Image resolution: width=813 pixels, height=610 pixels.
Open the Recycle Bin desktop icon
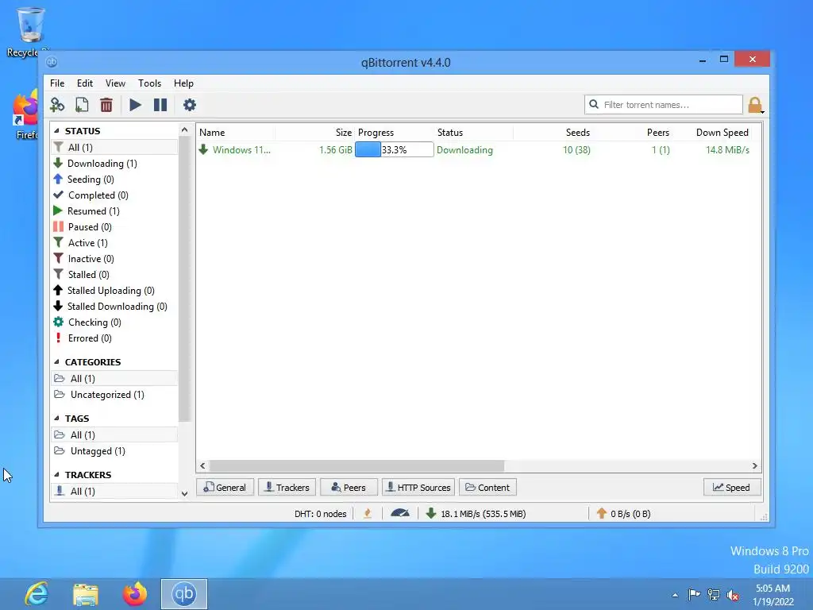[x=29, y=31]
